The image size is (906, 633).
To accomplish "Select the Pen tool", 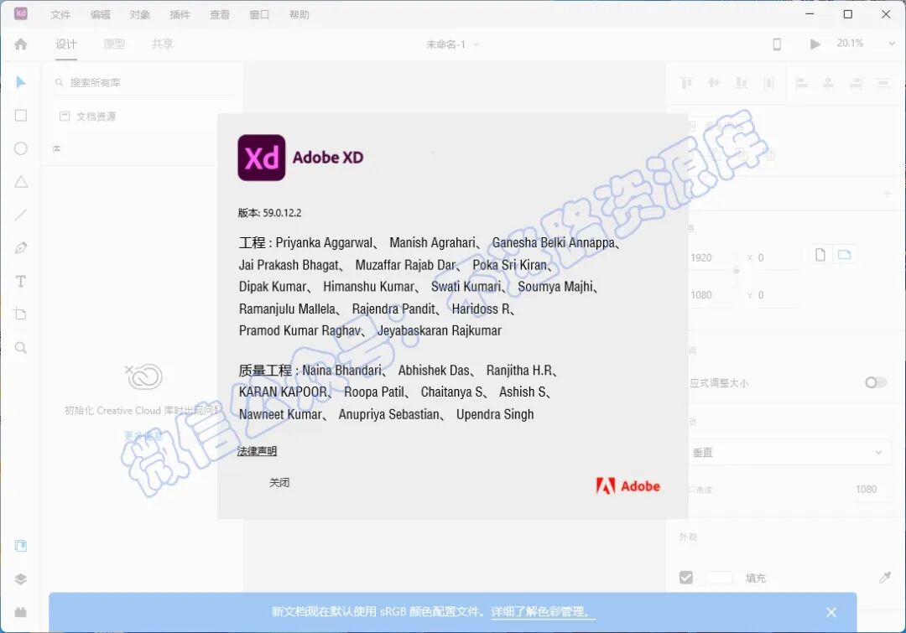I will [x=21, y=248].
